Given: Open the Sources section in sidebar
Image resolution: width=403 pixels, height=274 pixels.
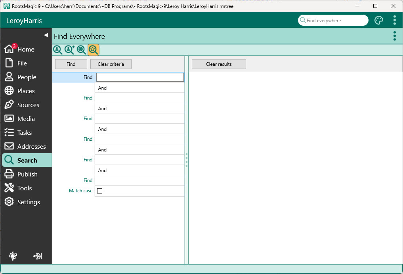Looking at the screenshot, I should tap(28, 105).
